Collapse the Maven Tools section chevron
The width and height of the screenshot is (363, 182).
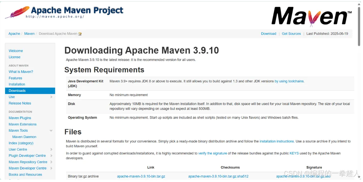(x=51, y=131)
